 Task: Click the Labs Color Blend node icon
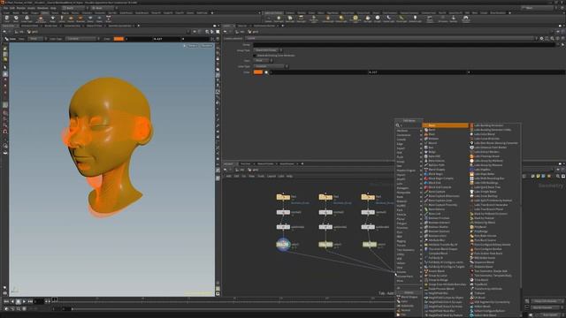click(471, 134)
